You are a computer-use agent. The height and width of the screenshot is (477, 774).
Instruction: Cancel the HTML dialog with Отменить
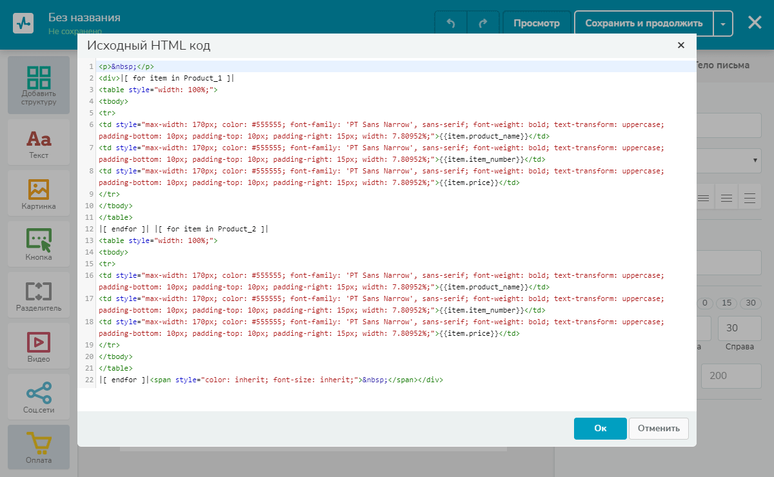tap(659, 428)
